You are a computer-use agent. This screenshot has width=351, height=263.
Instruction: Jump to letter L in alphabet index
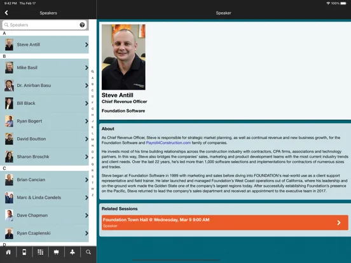[92, 133]
